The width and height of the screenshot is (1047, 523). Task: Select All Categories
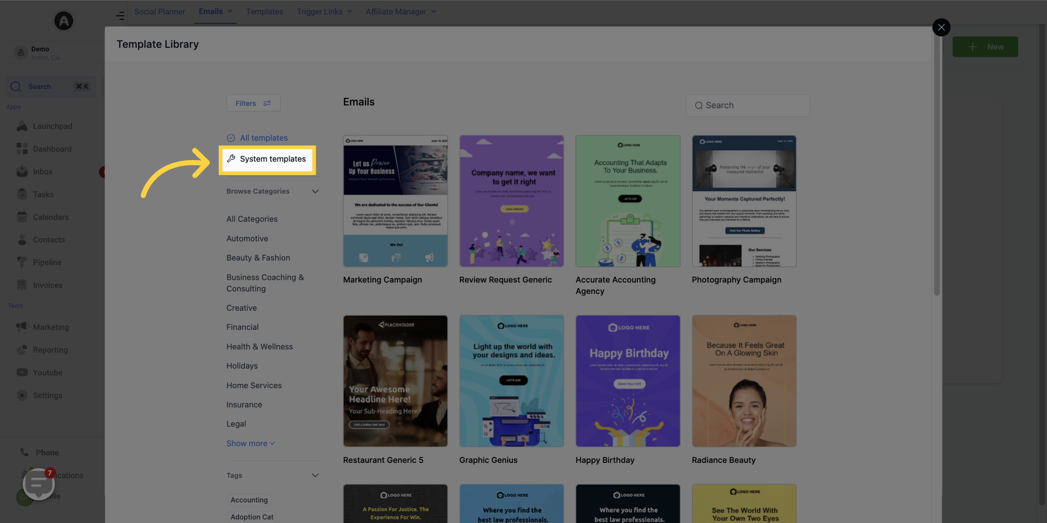(252, 219)
